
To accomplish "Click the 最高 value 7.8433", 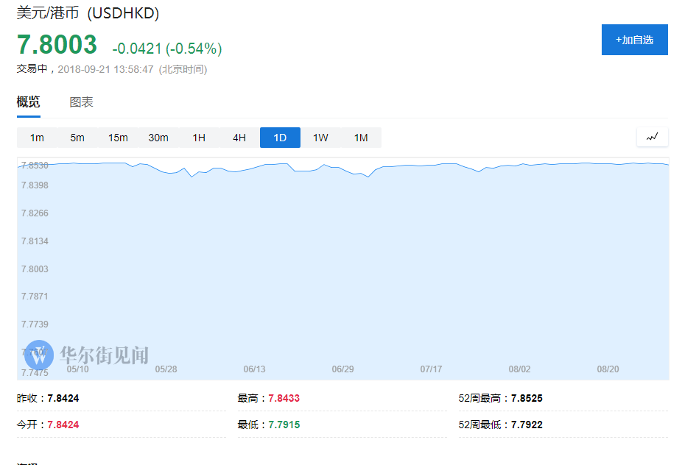I will click(x=284, y=398).
